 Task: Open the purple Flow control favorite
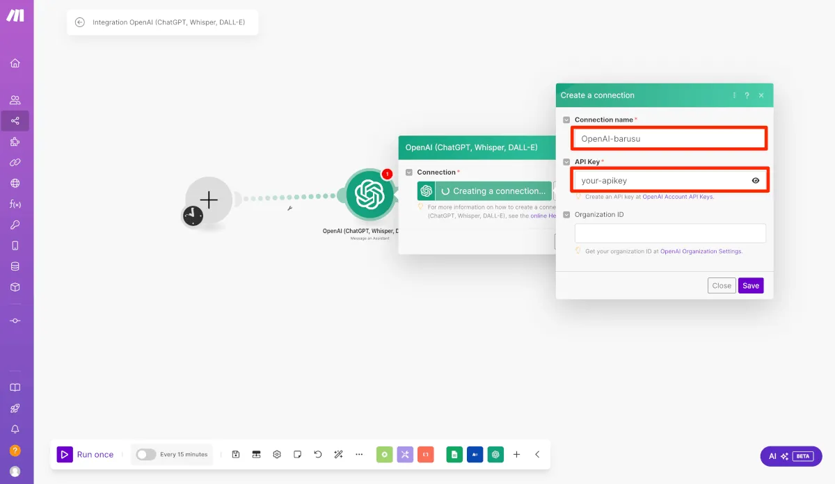click(x=406, y=454)
